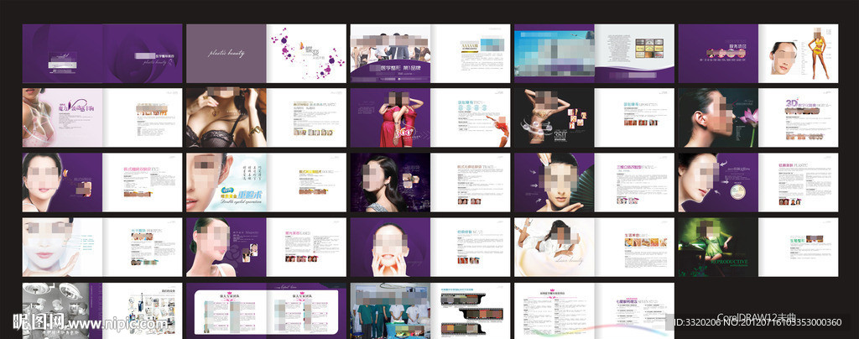
Task: Select the woman with hair bun on purple
Action: [x=226, y=247]
